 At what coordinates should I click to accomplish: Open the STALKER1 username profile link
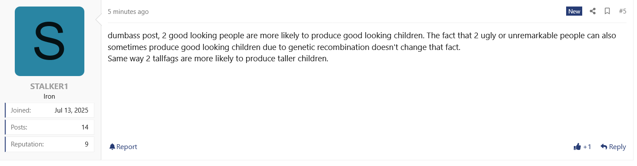49,86
